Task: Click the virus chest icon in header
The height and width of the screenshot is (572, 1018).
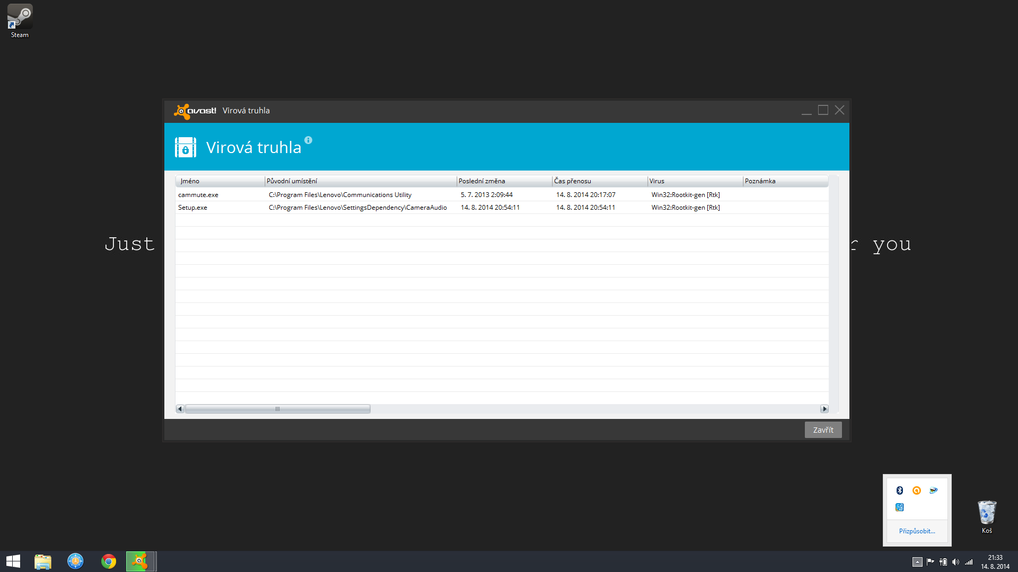Action: click(186, 147)
